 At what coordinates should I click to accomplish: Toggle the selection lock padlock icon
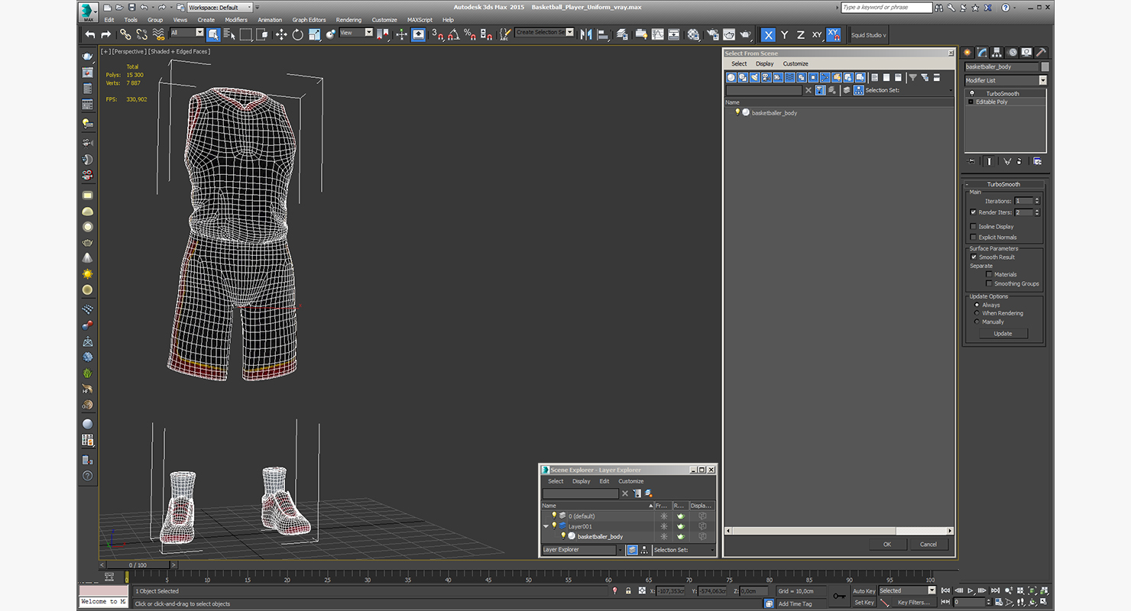coord(628,591)
